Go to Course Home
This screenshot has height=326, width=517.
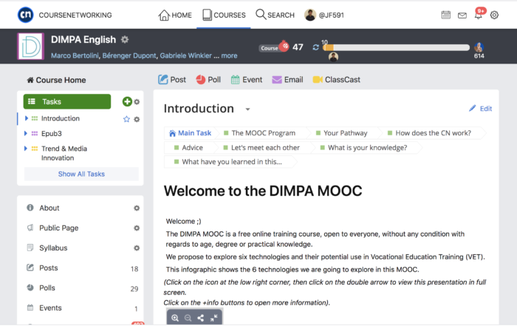click(x=56, y=80)
